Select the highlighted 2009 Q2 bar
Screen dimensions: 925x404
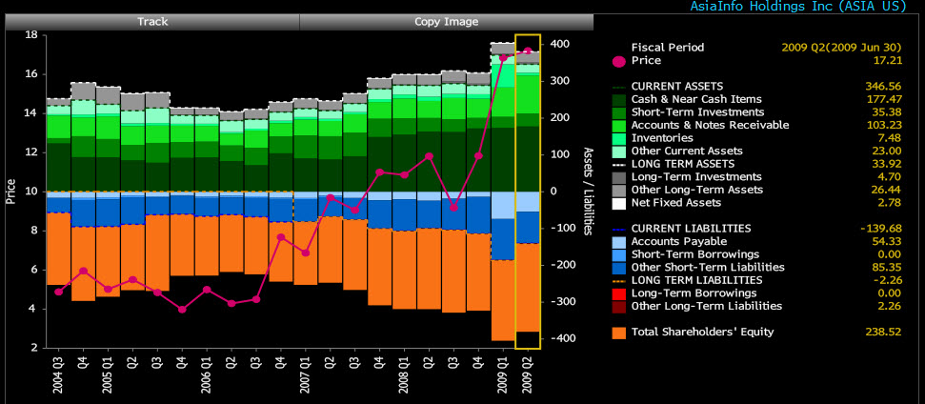[528, 192]
